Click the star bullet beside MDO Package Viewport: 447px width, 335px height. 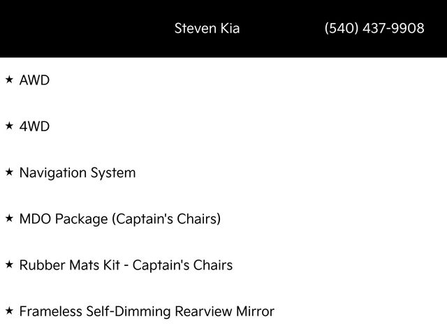(x=9, y=218)
